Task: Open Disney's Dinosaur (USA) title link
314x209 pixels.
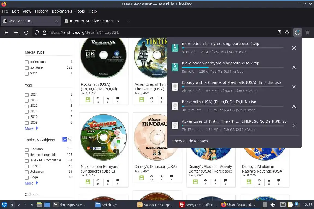Action: 156,167
